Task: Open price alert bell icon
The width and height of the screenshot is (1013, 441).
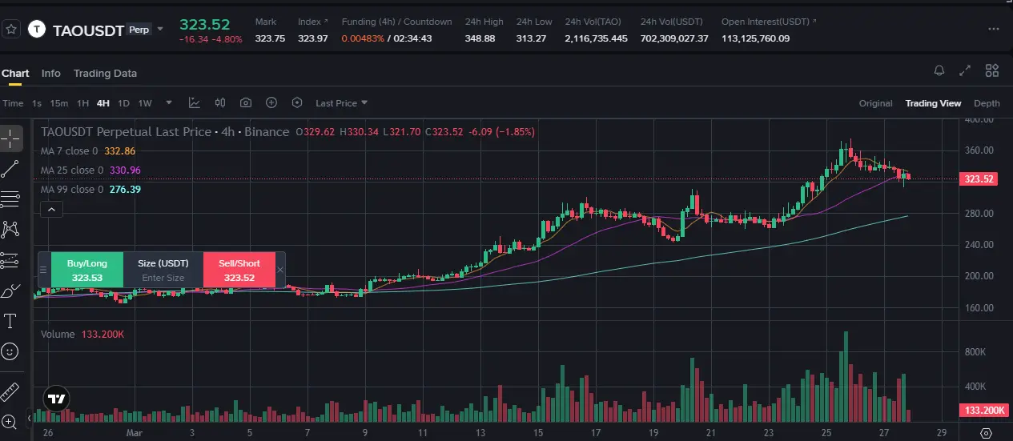Action: coord(939,71)
